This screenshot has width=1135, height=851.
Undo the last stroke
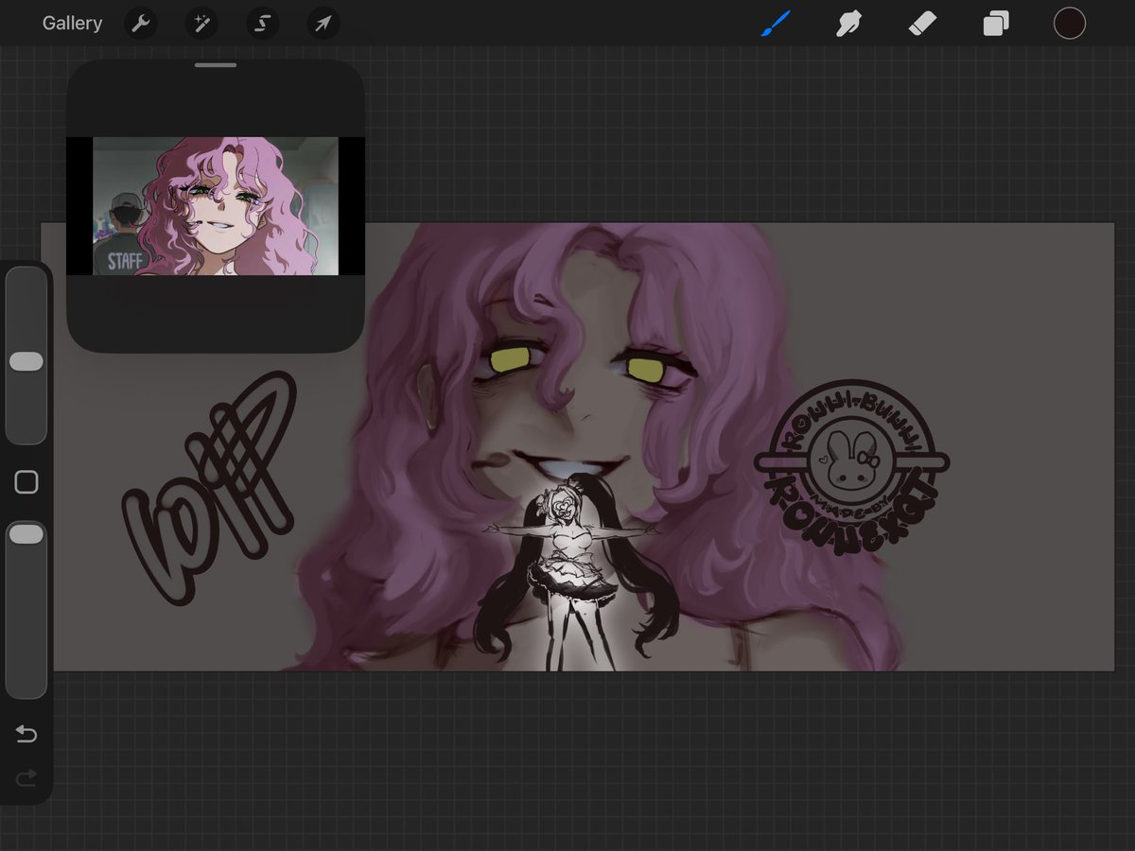click(26, 734)
